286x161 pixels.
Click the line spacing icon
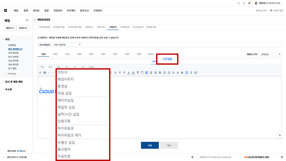coord(173,73)
